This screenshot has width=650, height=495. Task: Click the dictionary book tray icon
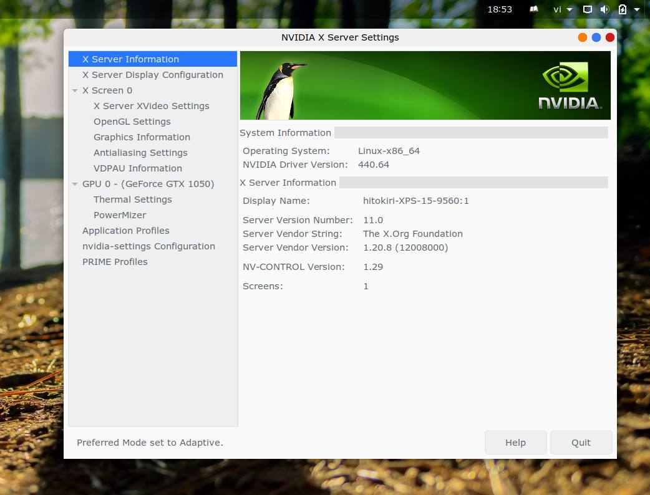point(534,9)
